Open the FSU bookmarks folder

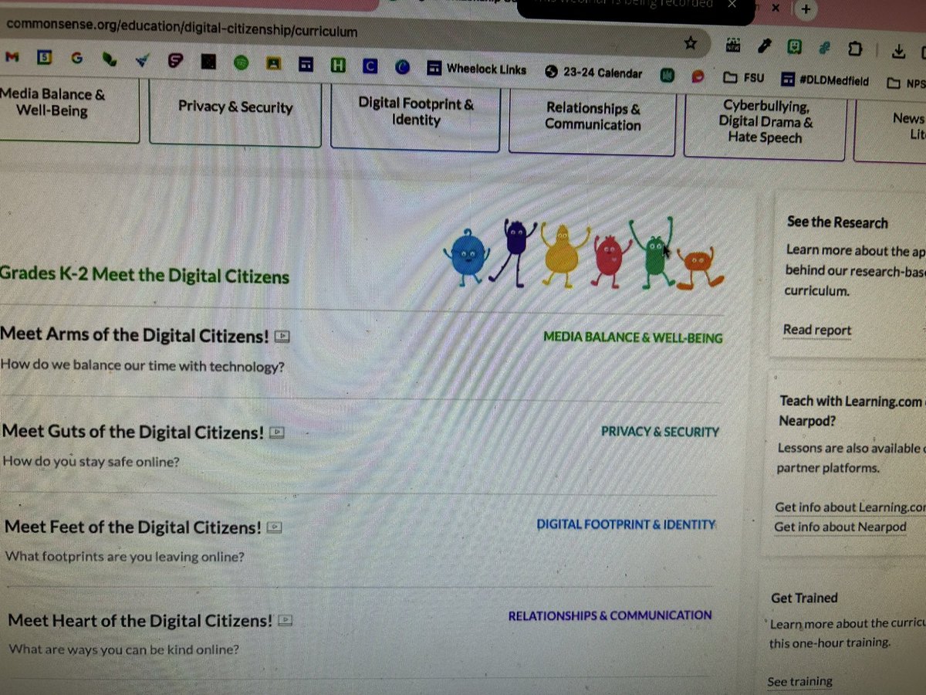coord(744,78)
